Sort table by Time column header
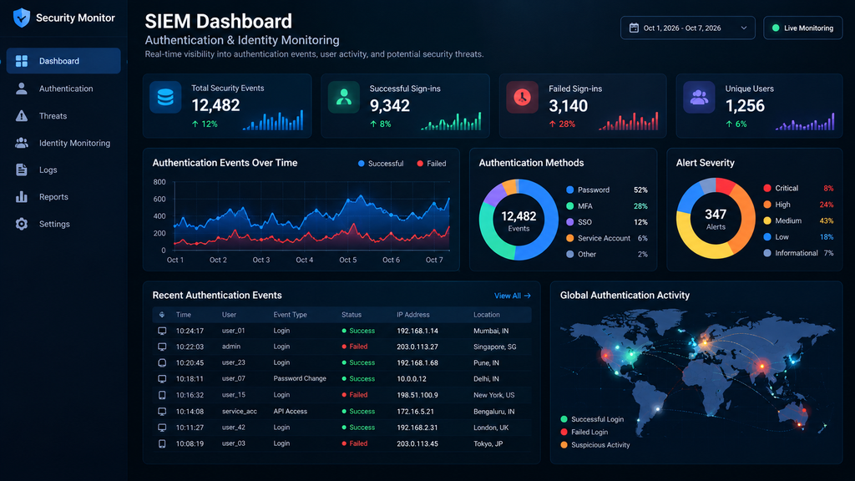This screenshot has height=481, width=855. (x=183, y=315)
